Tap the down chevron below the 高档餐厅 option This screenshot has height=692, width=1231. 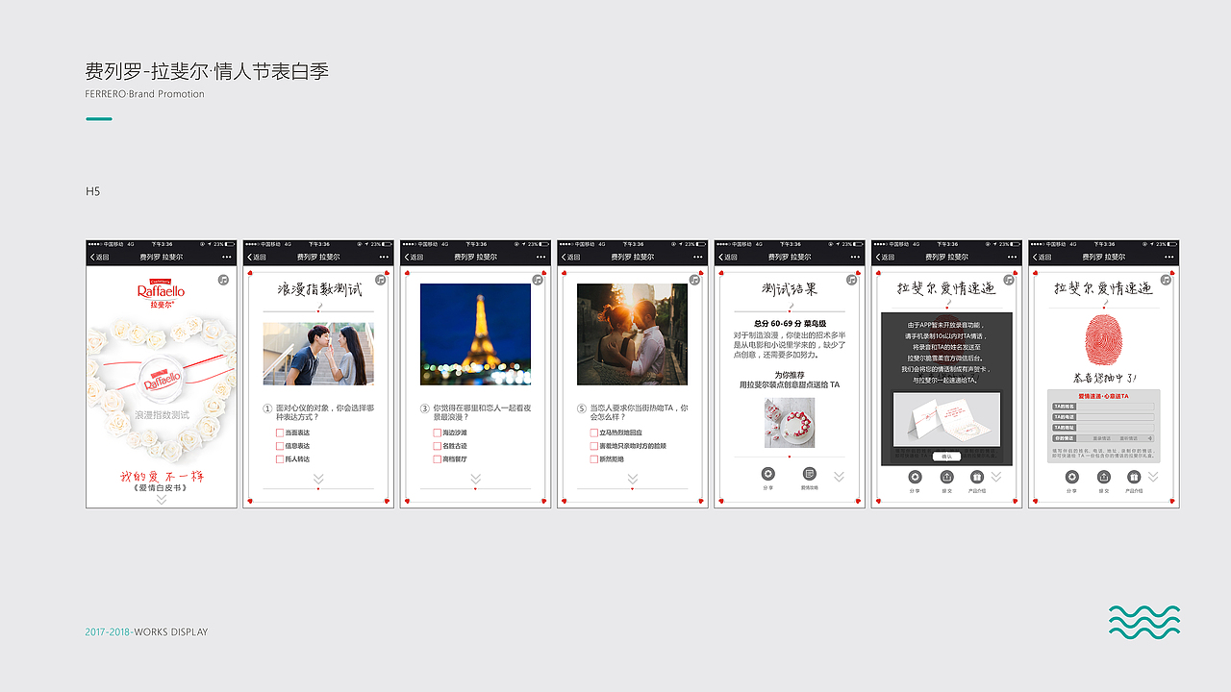coord(475,478)
